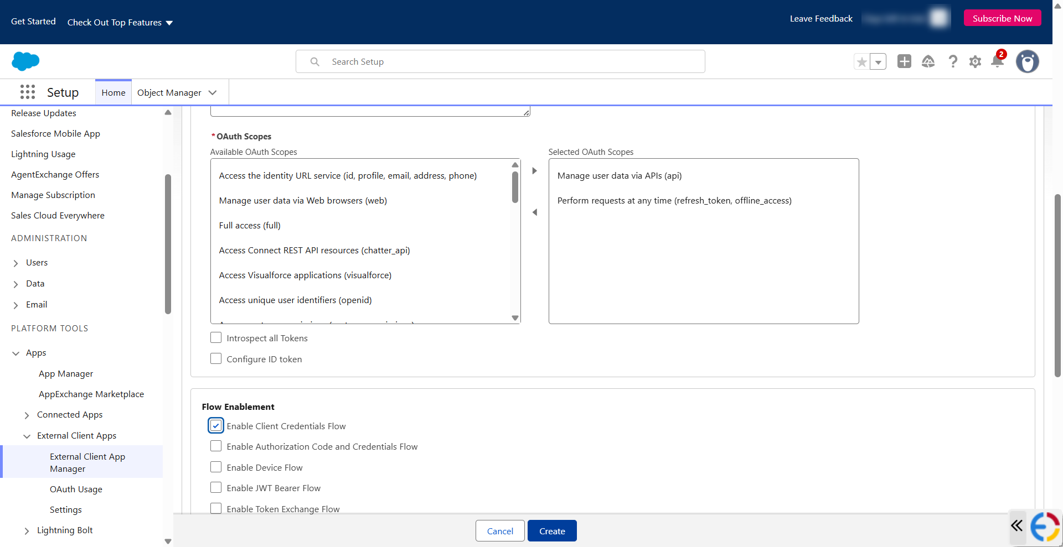Screen dimensions: 1063x547
Task: Select Manage user data via Web browsers scope
Action: [x=303, y=201]
